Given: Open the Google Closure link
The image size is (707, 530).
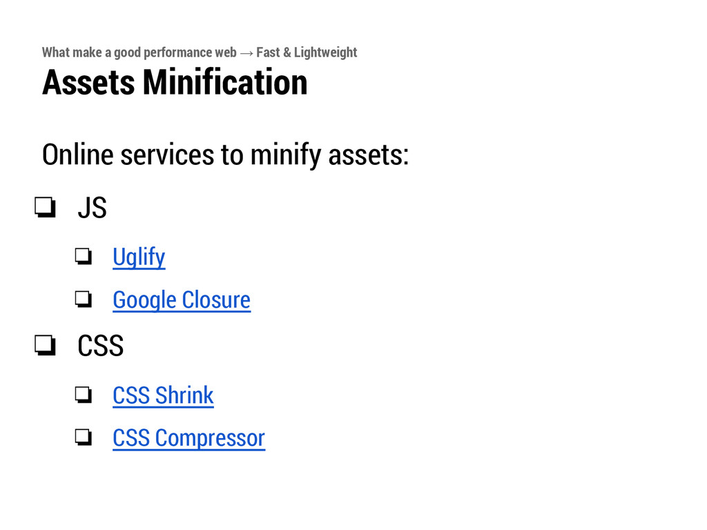Looking at the screenshot, I should point(182,300).
